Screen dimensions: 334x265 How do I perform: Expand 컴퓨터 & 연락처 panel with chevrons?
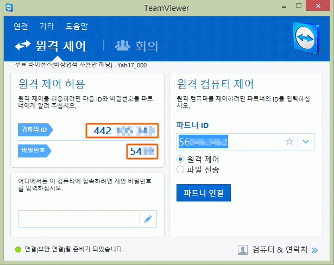pyautogui.click(x=314, y=250)
